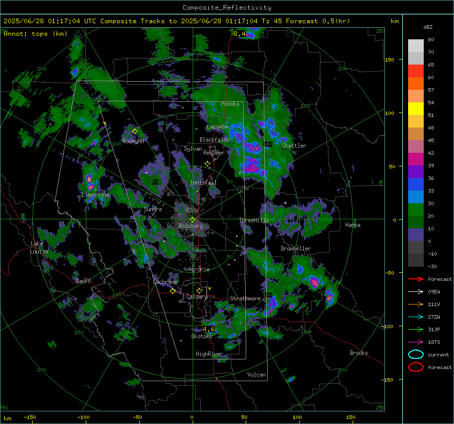The image size is (454, 424).
Task: Click the yellow diamond marker above RockyMH
Action: [x=135, y=132]
